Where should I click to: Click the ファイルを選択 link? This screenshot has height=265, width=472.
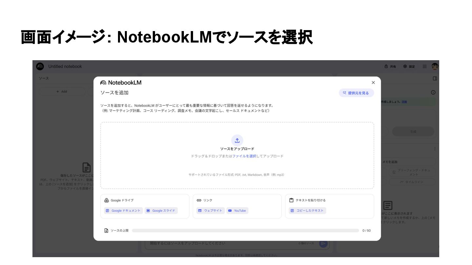244,156
